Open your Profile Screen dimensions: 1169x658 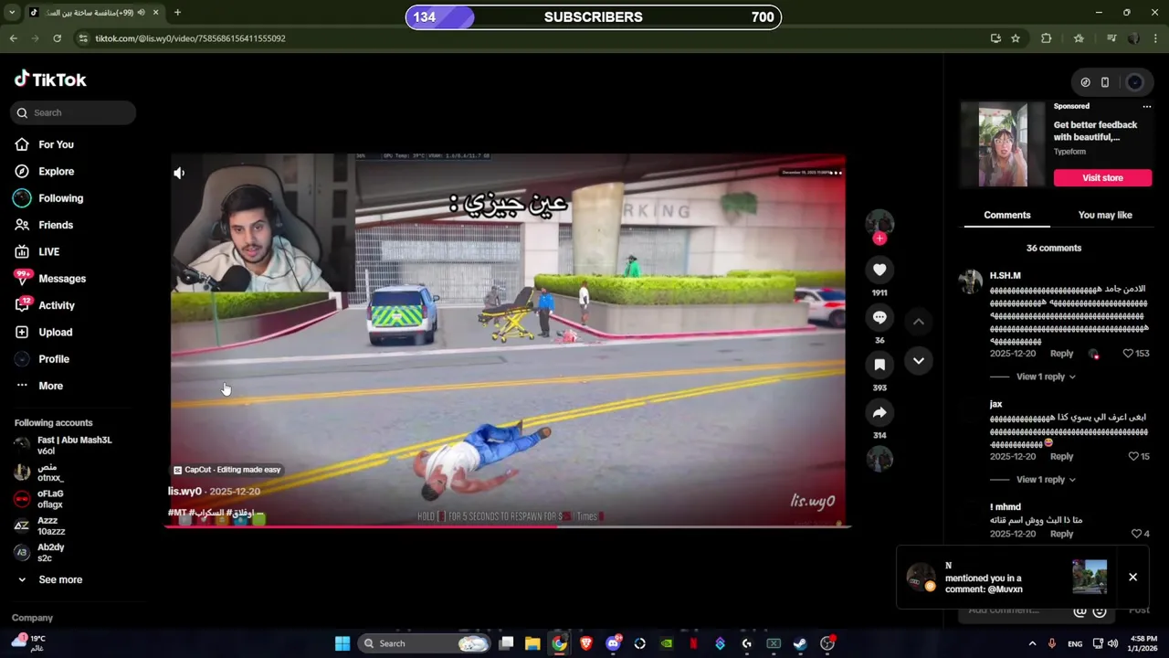41,359
